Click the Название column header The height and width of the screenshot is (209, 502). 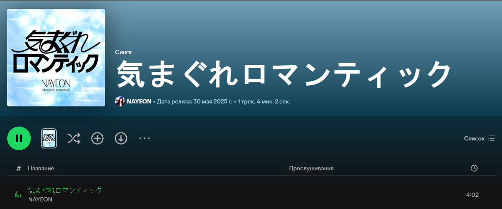(41, 168)
